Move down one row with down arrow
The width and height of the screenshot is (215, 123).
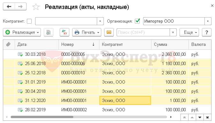pos(200,117)
